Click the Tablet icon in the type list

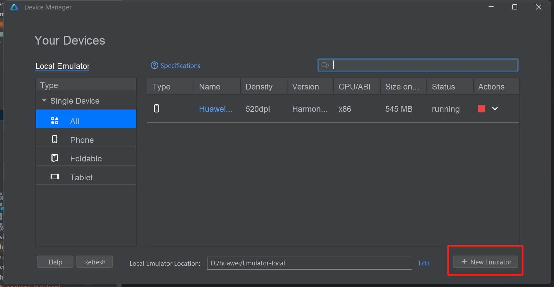[55, 177]
